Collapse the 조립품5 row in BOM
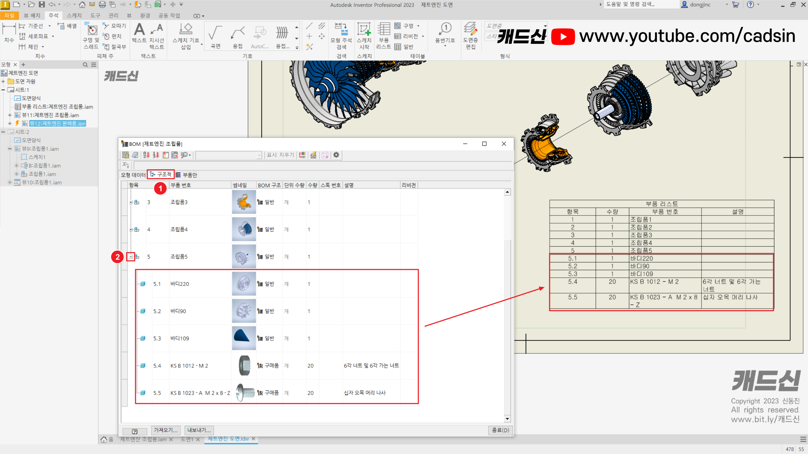The width and height of the screenshot is (808, 454). click(131, 257)
